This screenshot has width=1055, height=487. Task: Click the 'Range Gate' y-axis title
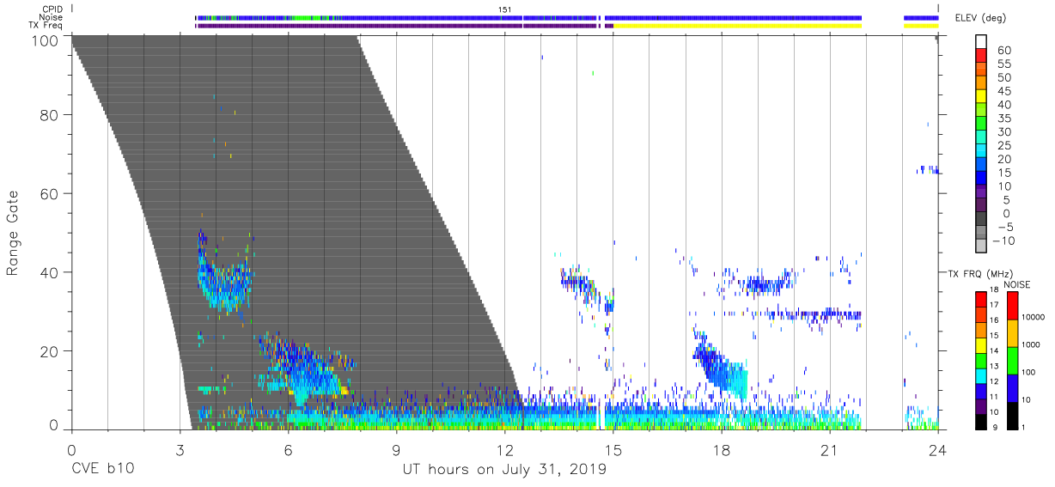point(13,234)
